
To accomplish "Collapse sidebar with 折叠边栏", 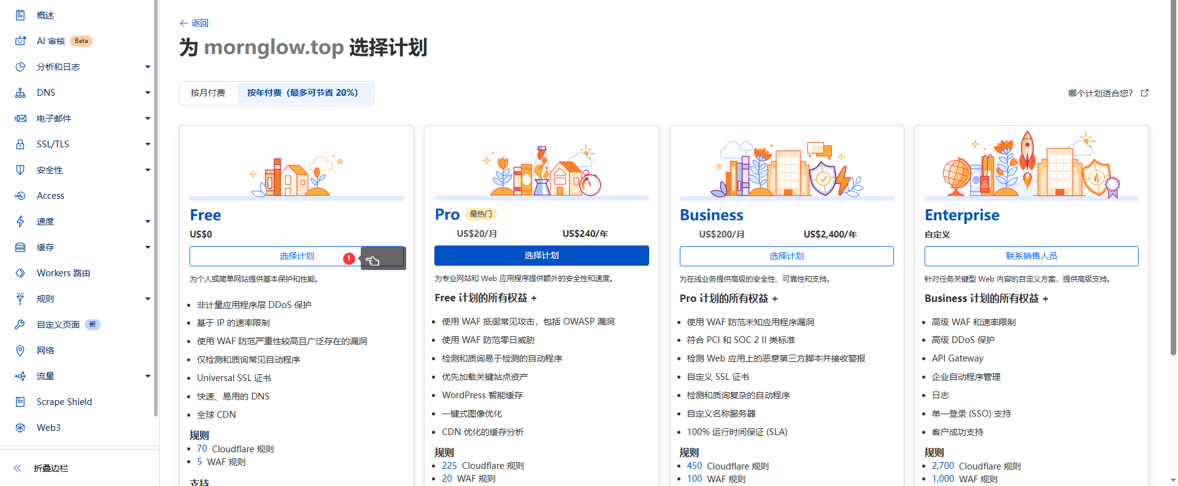I will pos(50,468).
